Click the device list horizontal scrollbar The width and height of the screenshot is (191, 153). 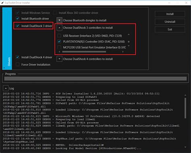84,52
